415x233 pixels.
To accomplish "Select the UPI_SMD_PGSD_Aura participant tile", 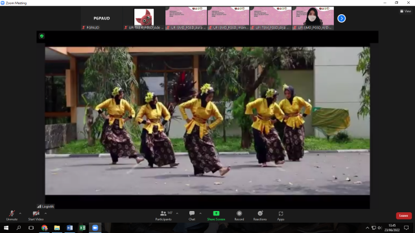I will [186, 18].
